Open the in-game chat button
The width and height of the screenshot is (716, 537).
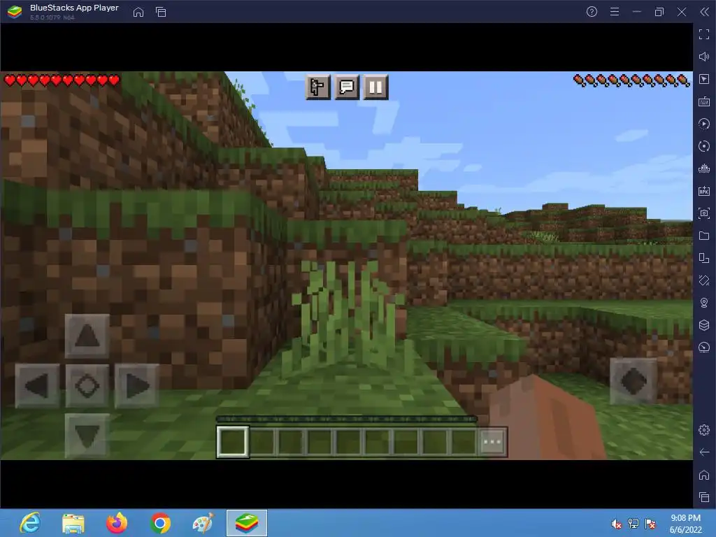[x=347, y=87]
